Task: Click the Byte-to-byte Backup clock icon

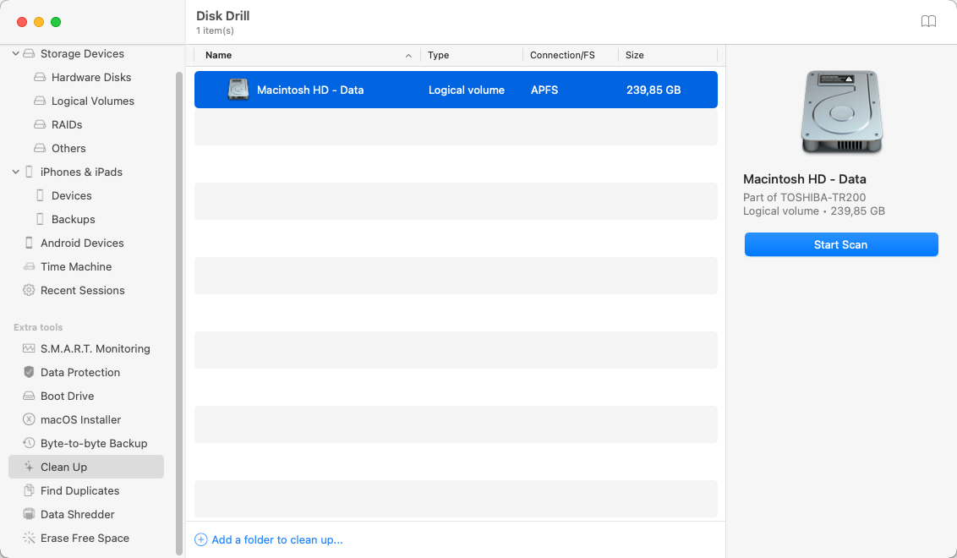Action: pos(29,443)
